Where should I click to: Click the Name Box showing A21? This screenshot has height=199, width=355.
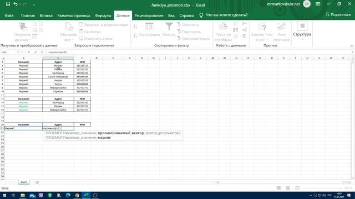click(x=9, y=52)
